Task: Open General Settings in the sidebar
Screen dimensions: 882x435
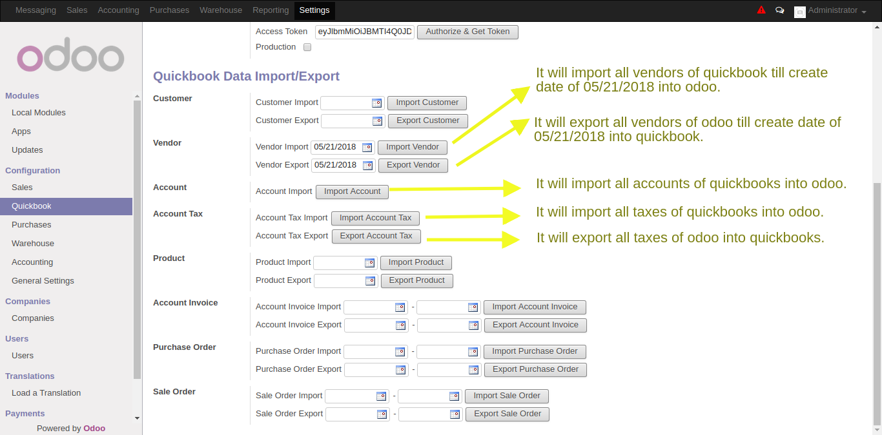Action: [x=43, y=281]
